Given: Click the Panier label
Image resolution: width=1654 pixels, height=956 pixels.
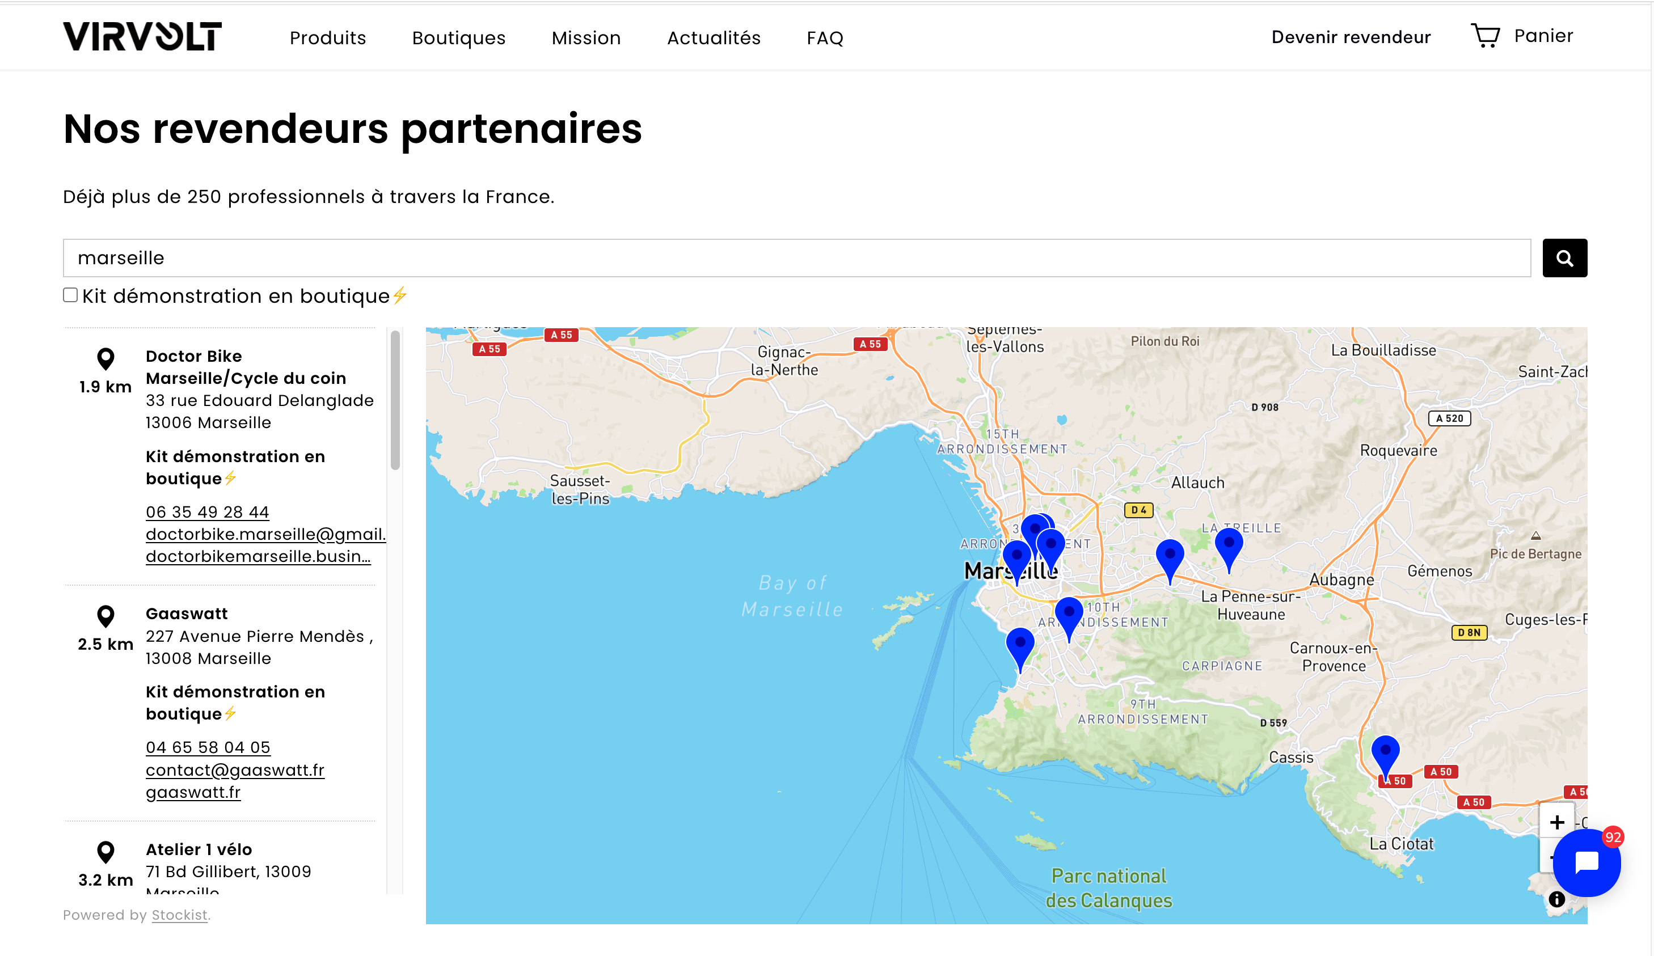Looking at the screenshot, I should click(1543, 35).
